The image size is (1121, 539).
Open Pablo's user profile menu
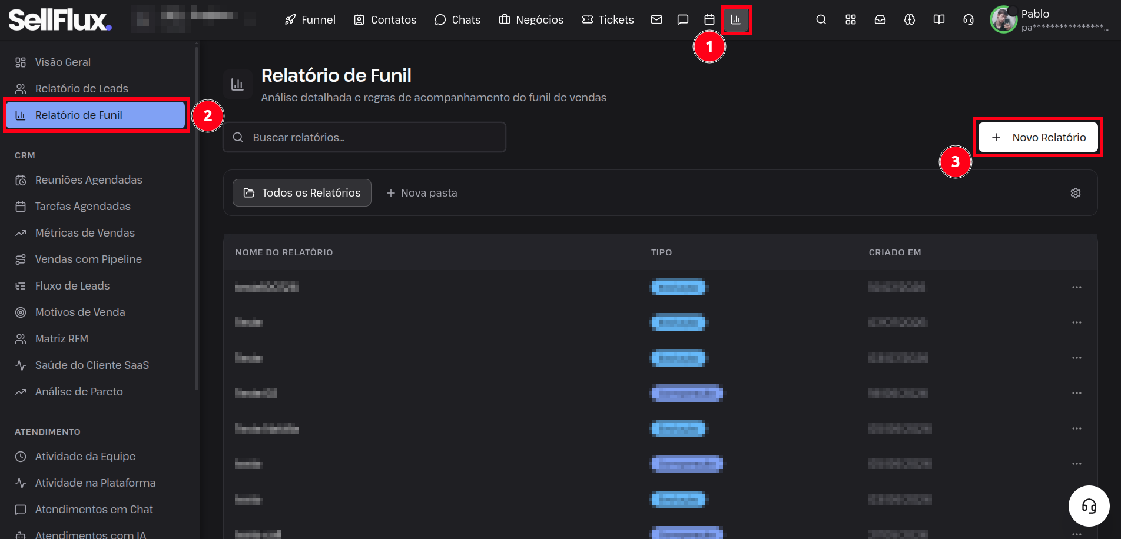[x=1049, y=20]
